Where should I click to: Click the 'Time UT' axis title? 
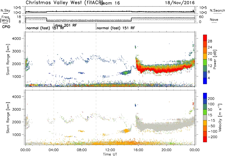[110, 154]
